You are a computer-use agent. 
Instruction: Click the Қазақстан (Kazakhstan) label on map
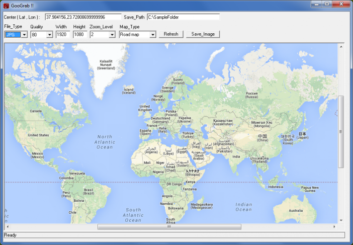(x=223, y=122)
